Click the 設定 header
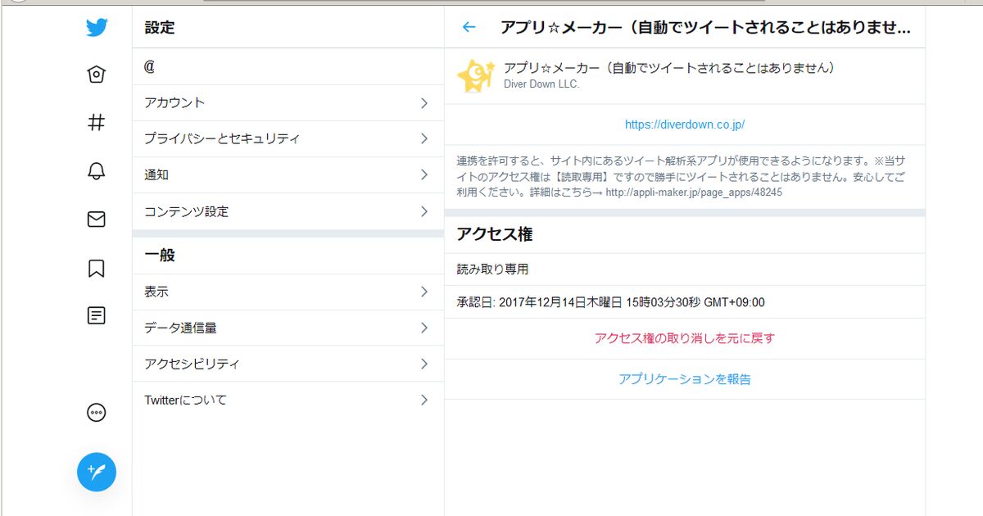 tap(160, 27)
